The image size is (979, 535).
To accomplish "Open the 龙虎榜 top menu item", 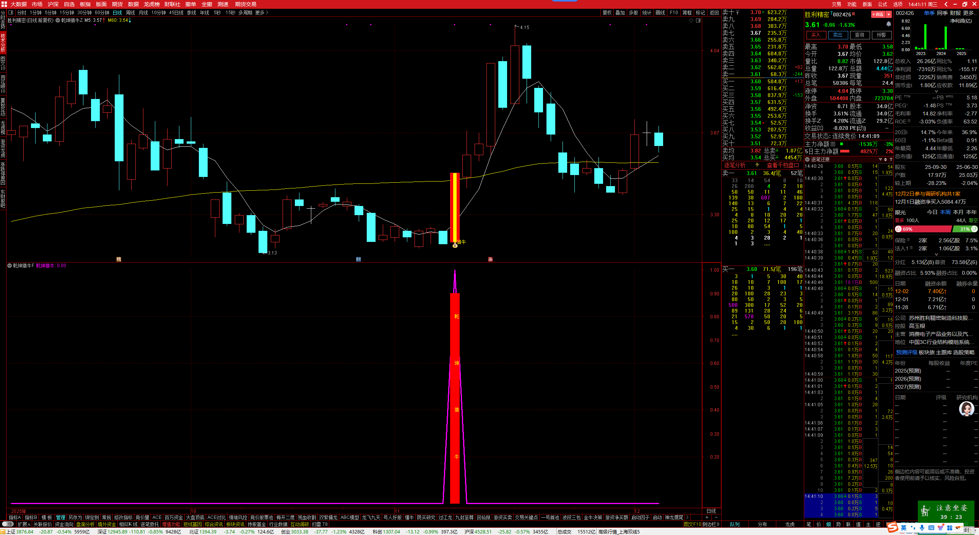I will click(151, 4).
